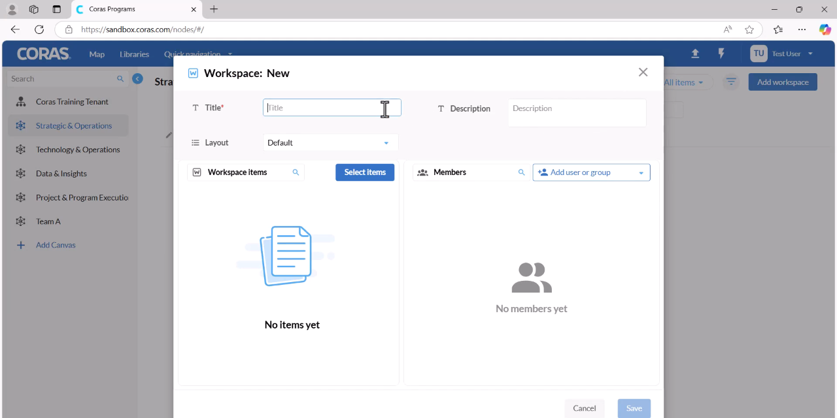Click the Select items button

coord(365,172)
